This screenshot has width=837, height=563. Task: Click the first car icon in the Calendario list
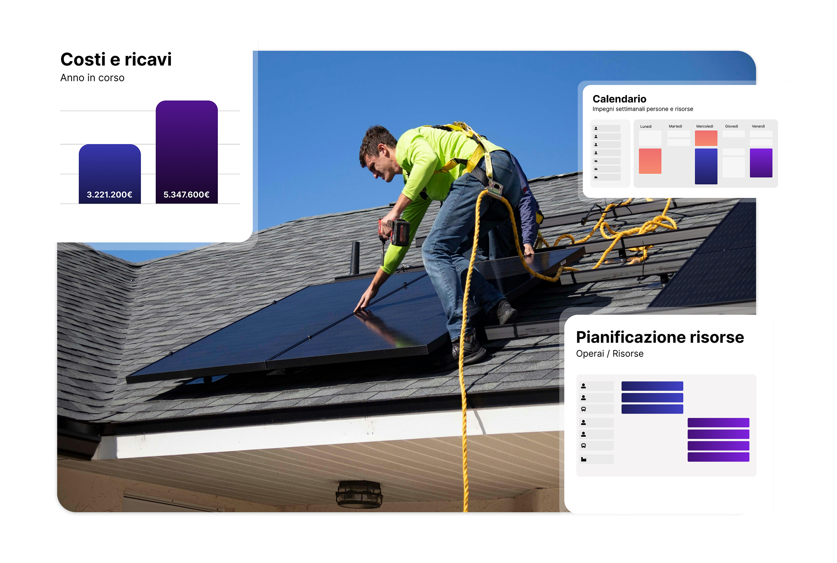click(x=596, y=161)
